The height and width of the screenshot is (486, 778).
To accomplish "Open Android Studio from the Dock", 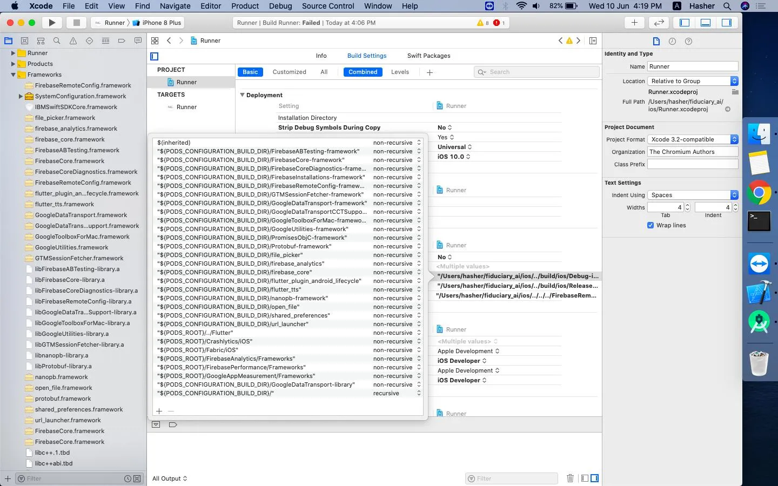I will pyautogui.click(x=759, y=322).
